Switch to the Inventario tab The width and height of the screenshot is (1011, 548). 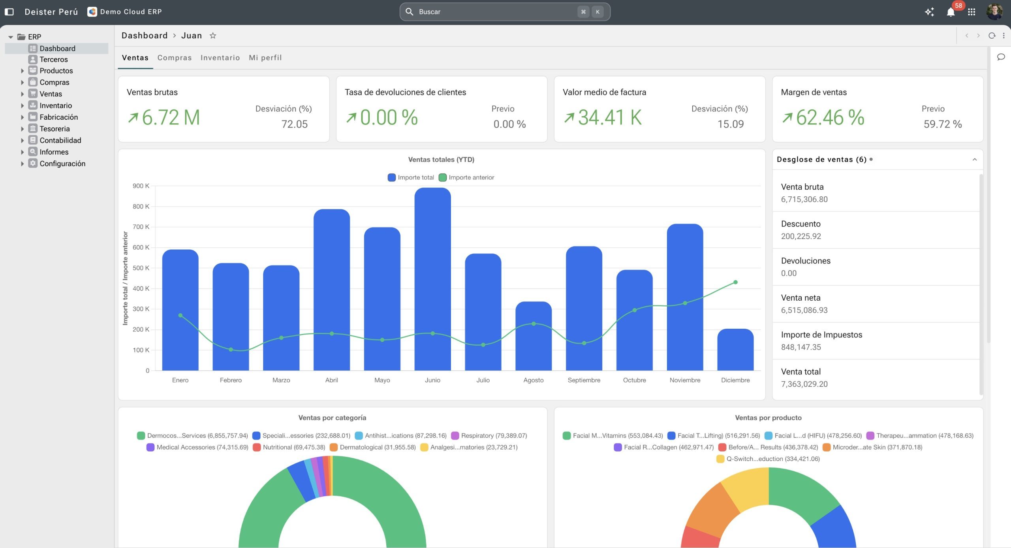[220, 58]
